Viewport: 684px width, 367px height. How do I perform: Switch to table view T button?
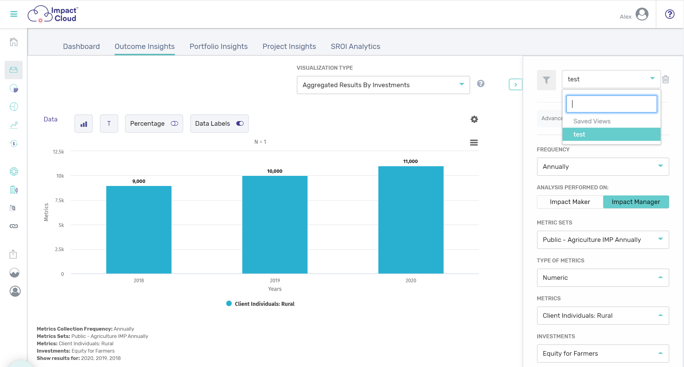(109, 124)
